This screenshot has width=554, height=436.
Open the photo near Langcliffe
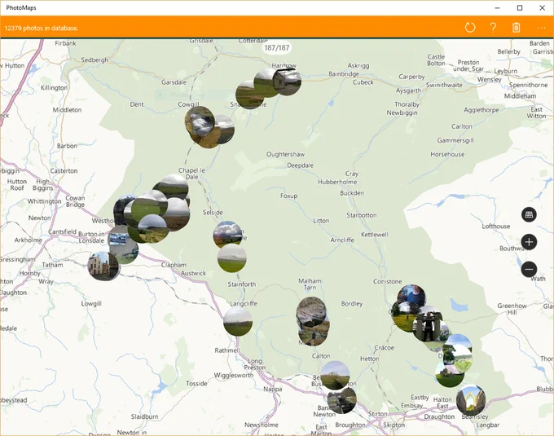tap(238, 321)
